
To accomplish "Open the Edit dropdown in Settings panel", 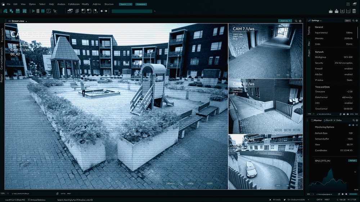I will click(x=347, y=20).
